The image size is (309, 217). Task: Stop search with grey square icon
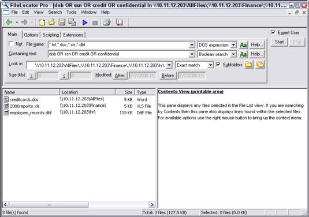95,23
